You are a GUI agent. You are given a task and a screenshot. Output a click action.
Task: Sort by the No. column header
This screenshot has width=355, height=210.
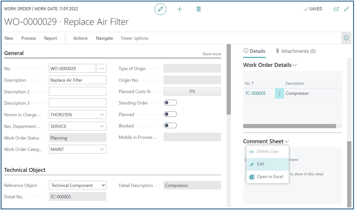click(249, 83)
